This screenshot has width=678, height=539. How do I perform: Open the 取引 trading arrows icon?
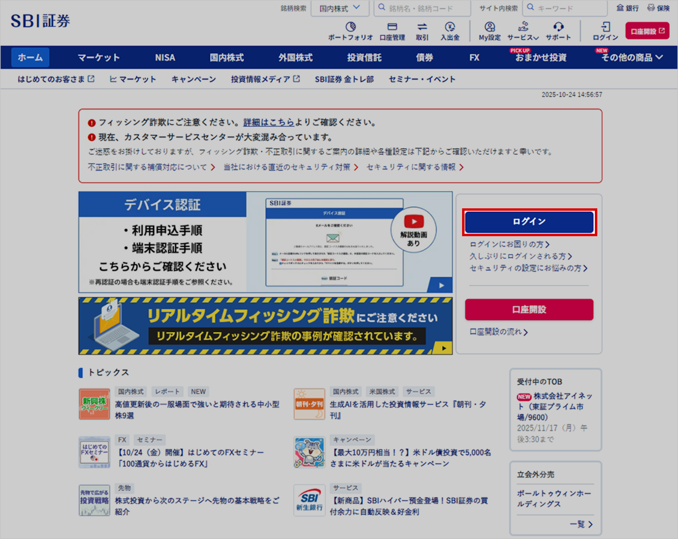click(x=422, y=27)
